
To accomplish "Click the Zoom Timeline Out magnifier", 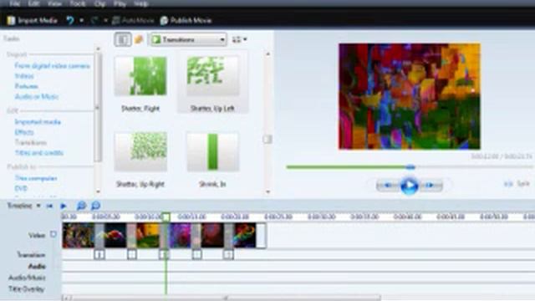I will [x=96, y=206].
